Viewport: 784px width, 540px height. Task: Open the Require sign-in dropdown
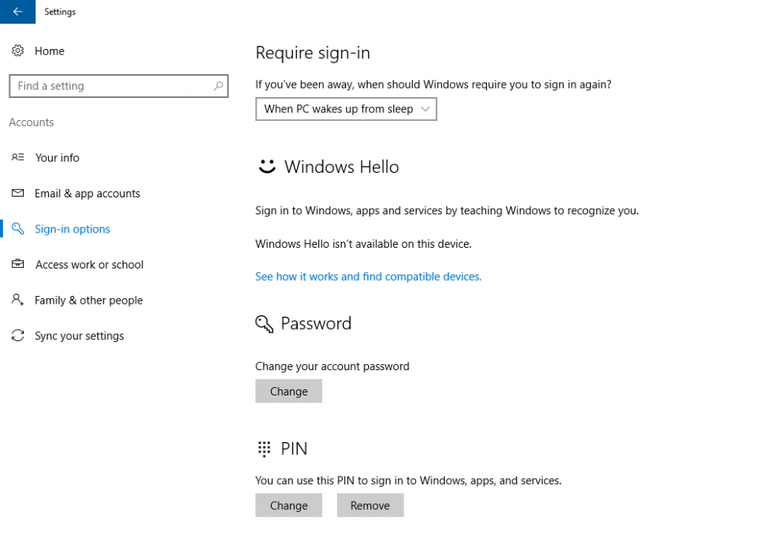(346, 109)
